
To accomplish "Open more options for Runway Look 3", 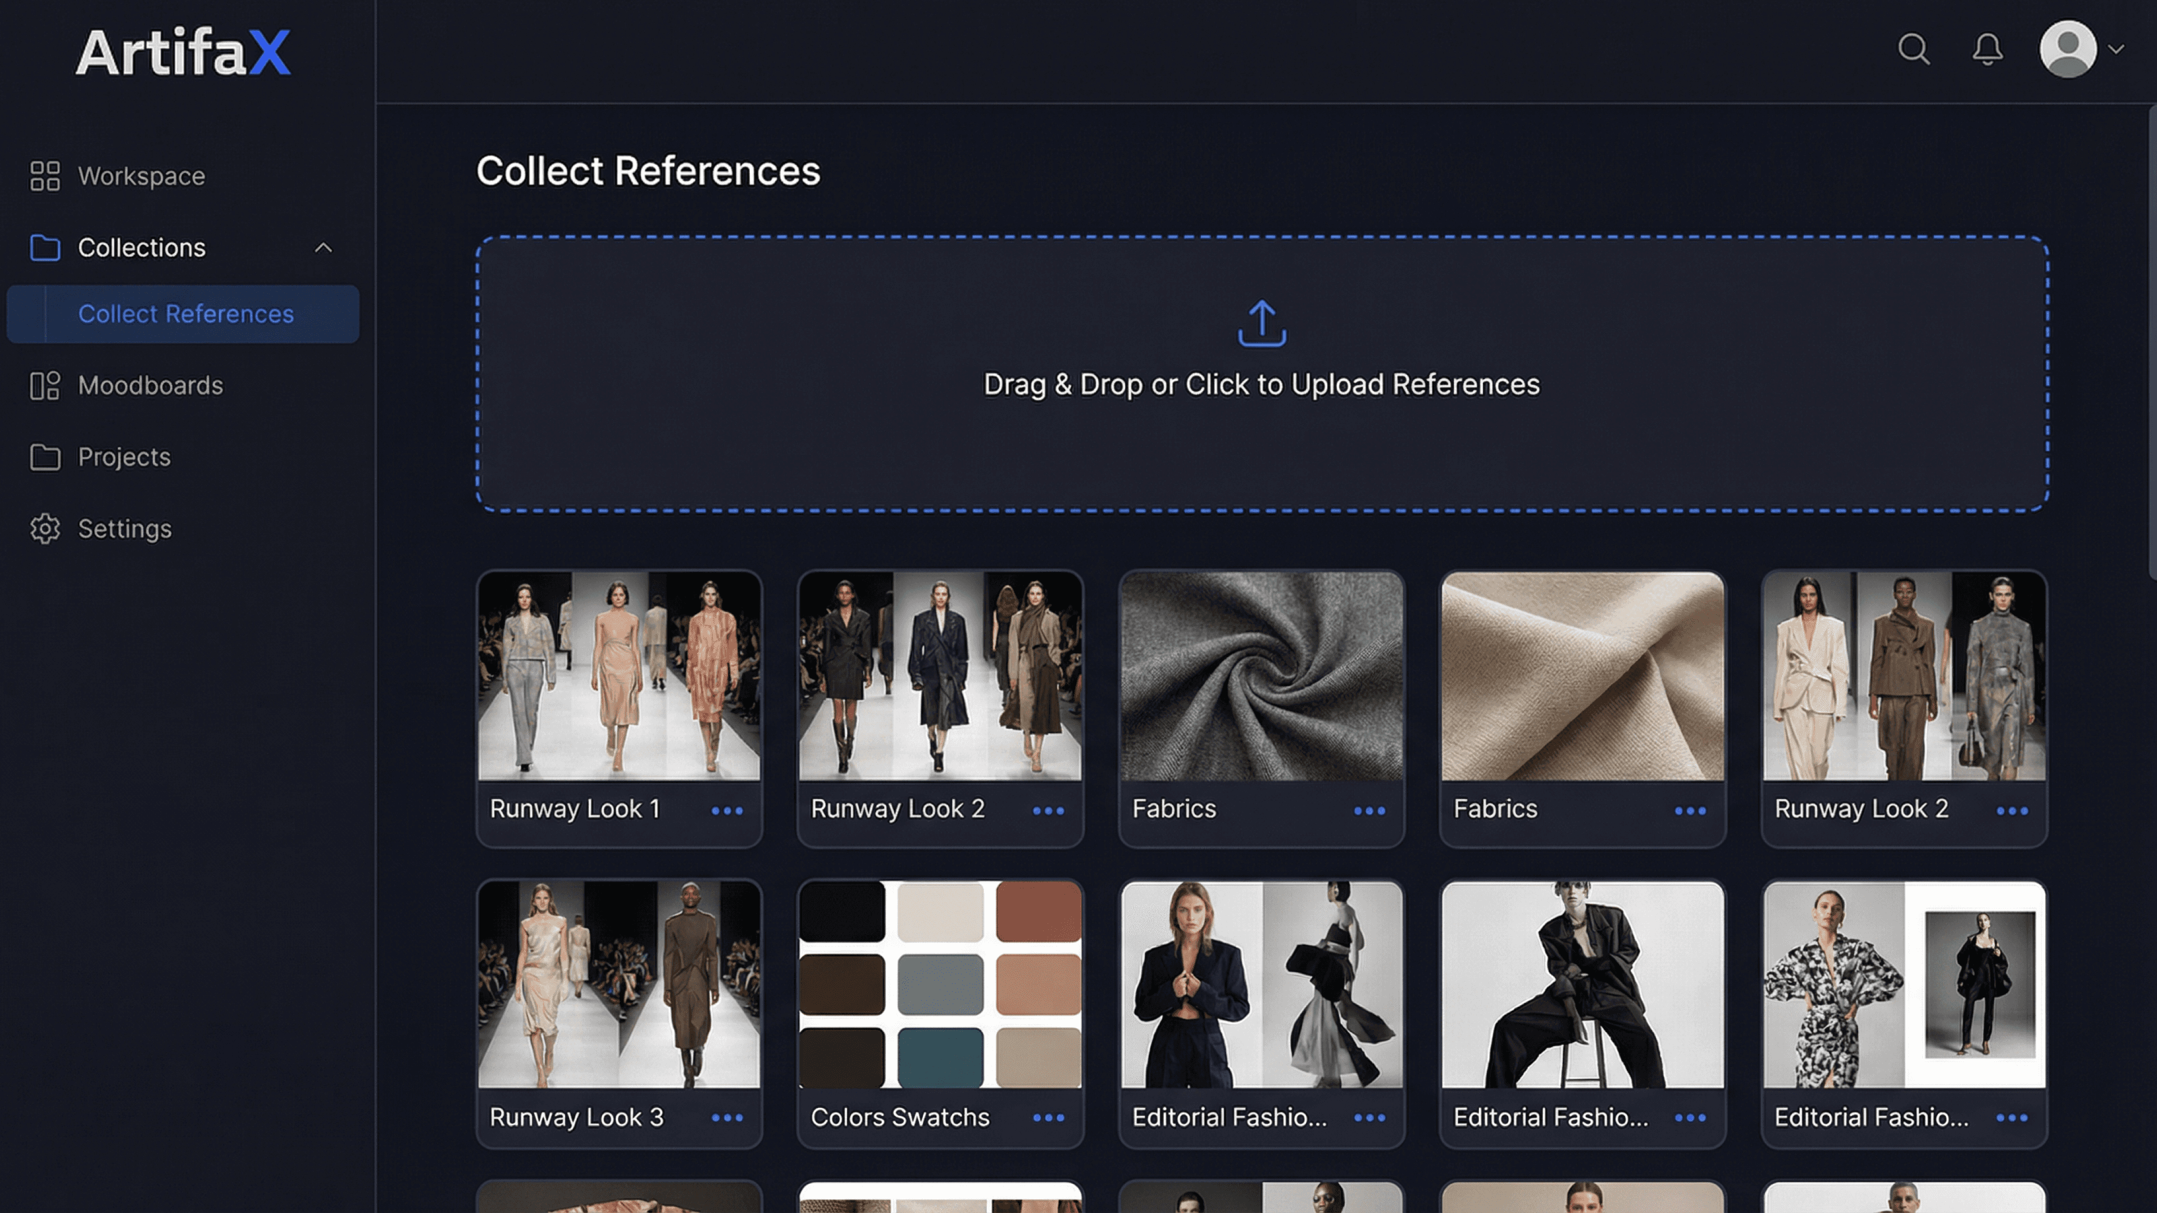I will click(727, 1118).
